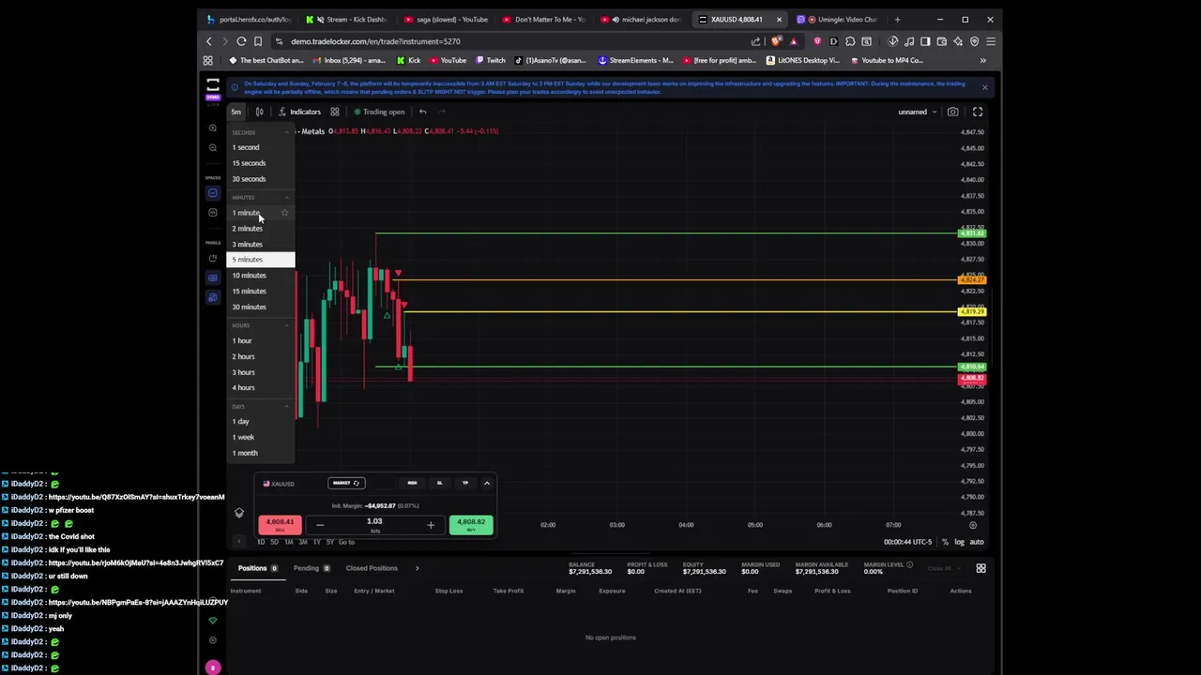Click the Go to date button

pos(346,542)
